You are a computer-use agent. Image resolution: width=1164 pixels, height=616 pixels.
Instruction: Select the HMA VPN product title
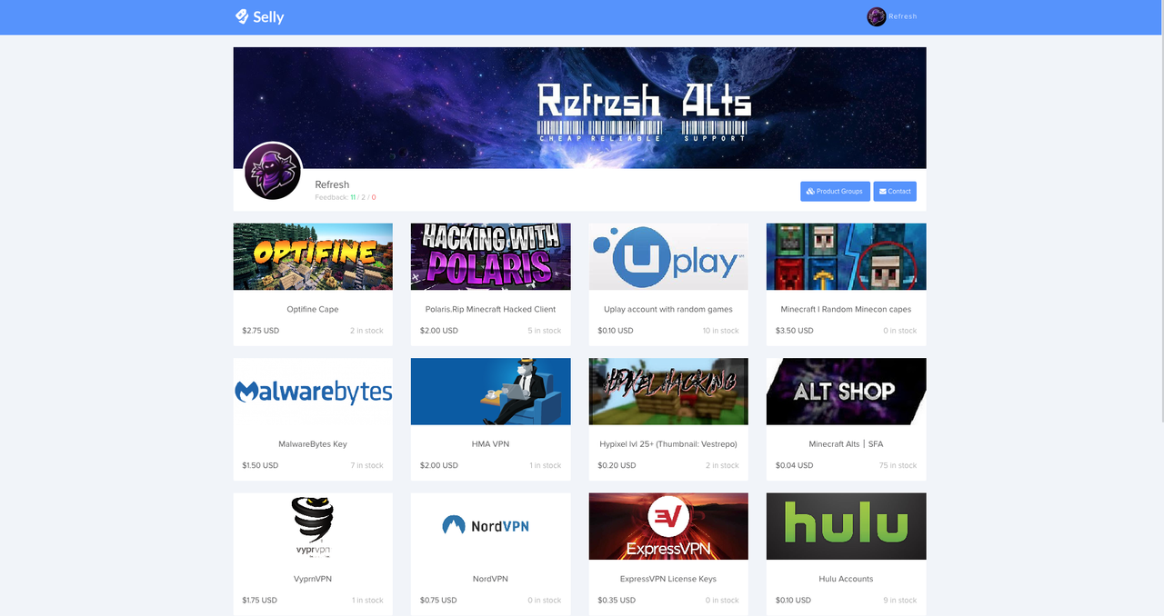(491, 444)
